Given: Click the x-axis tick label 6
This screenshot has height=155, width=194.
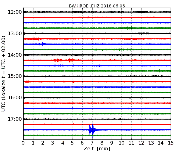Looking at the screenshot, I should coord(82,143).
